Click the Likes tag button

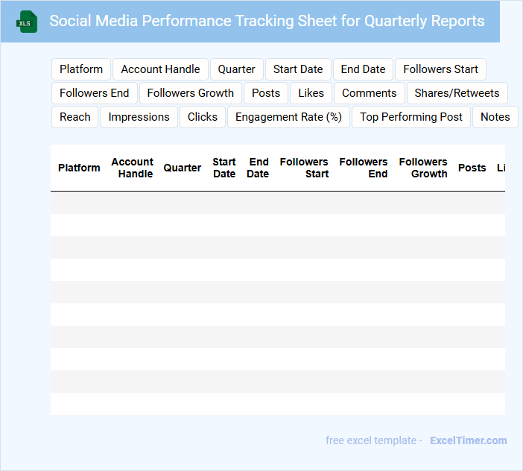(x=311, y=93)
